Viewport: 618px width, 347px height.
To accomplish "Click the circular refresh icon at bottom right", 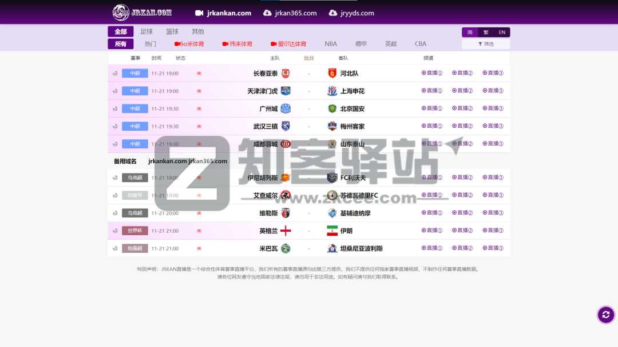I will point(605,314).
